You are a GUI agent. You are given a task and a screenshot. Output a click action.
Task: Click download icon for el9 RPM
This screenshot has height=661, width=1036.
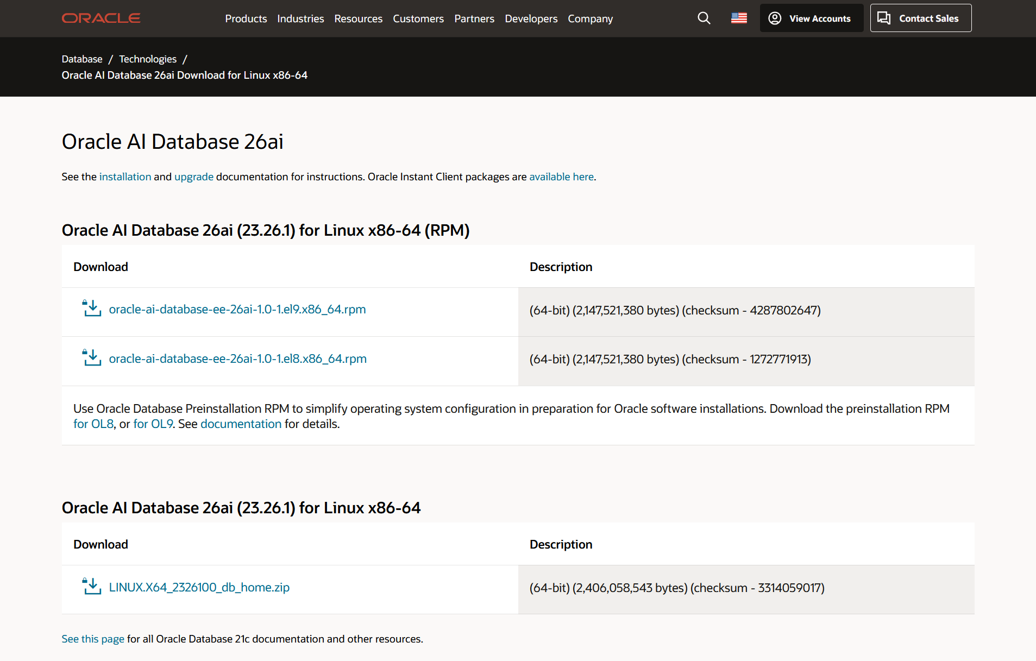tap(92, 309)
